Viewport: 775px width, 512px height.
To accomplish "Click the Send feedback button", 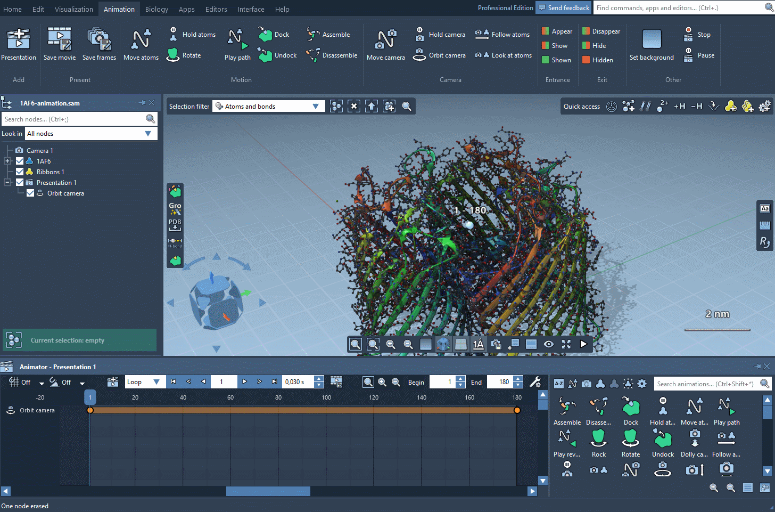I will coord(563,8).
